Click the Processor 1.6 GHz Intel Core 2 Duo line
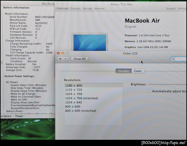 point(147,35)
